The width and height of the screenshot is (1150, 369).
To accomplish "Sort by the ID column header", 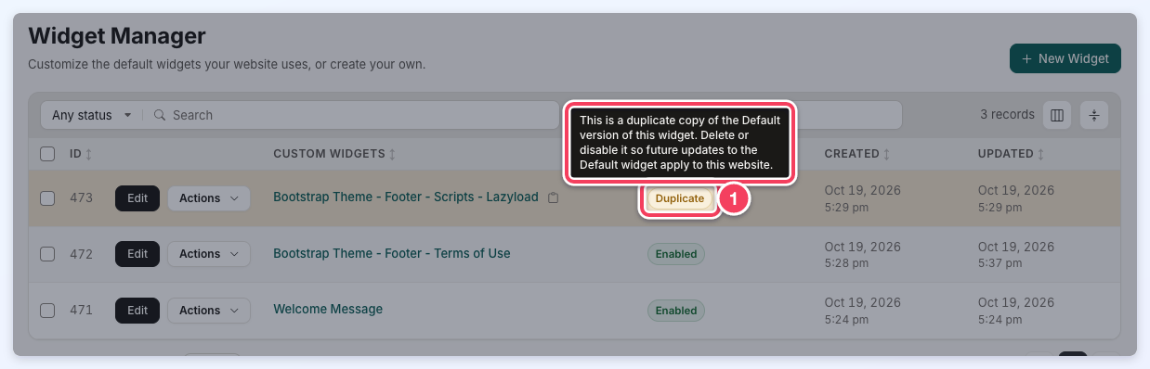I will click(x=81, y=153).
